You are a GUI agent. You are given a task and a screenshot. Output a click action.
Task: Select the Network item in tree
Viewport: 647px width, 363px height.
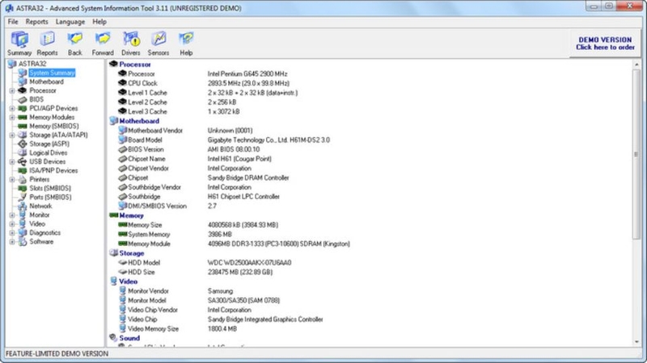coord(40,207)
